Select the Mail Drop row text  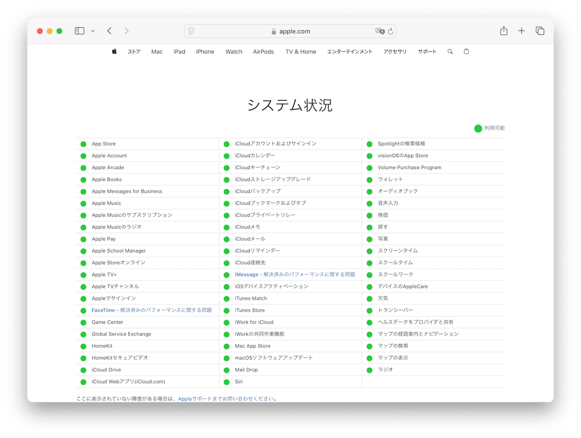pyautogui.click(x=246, y=370)
